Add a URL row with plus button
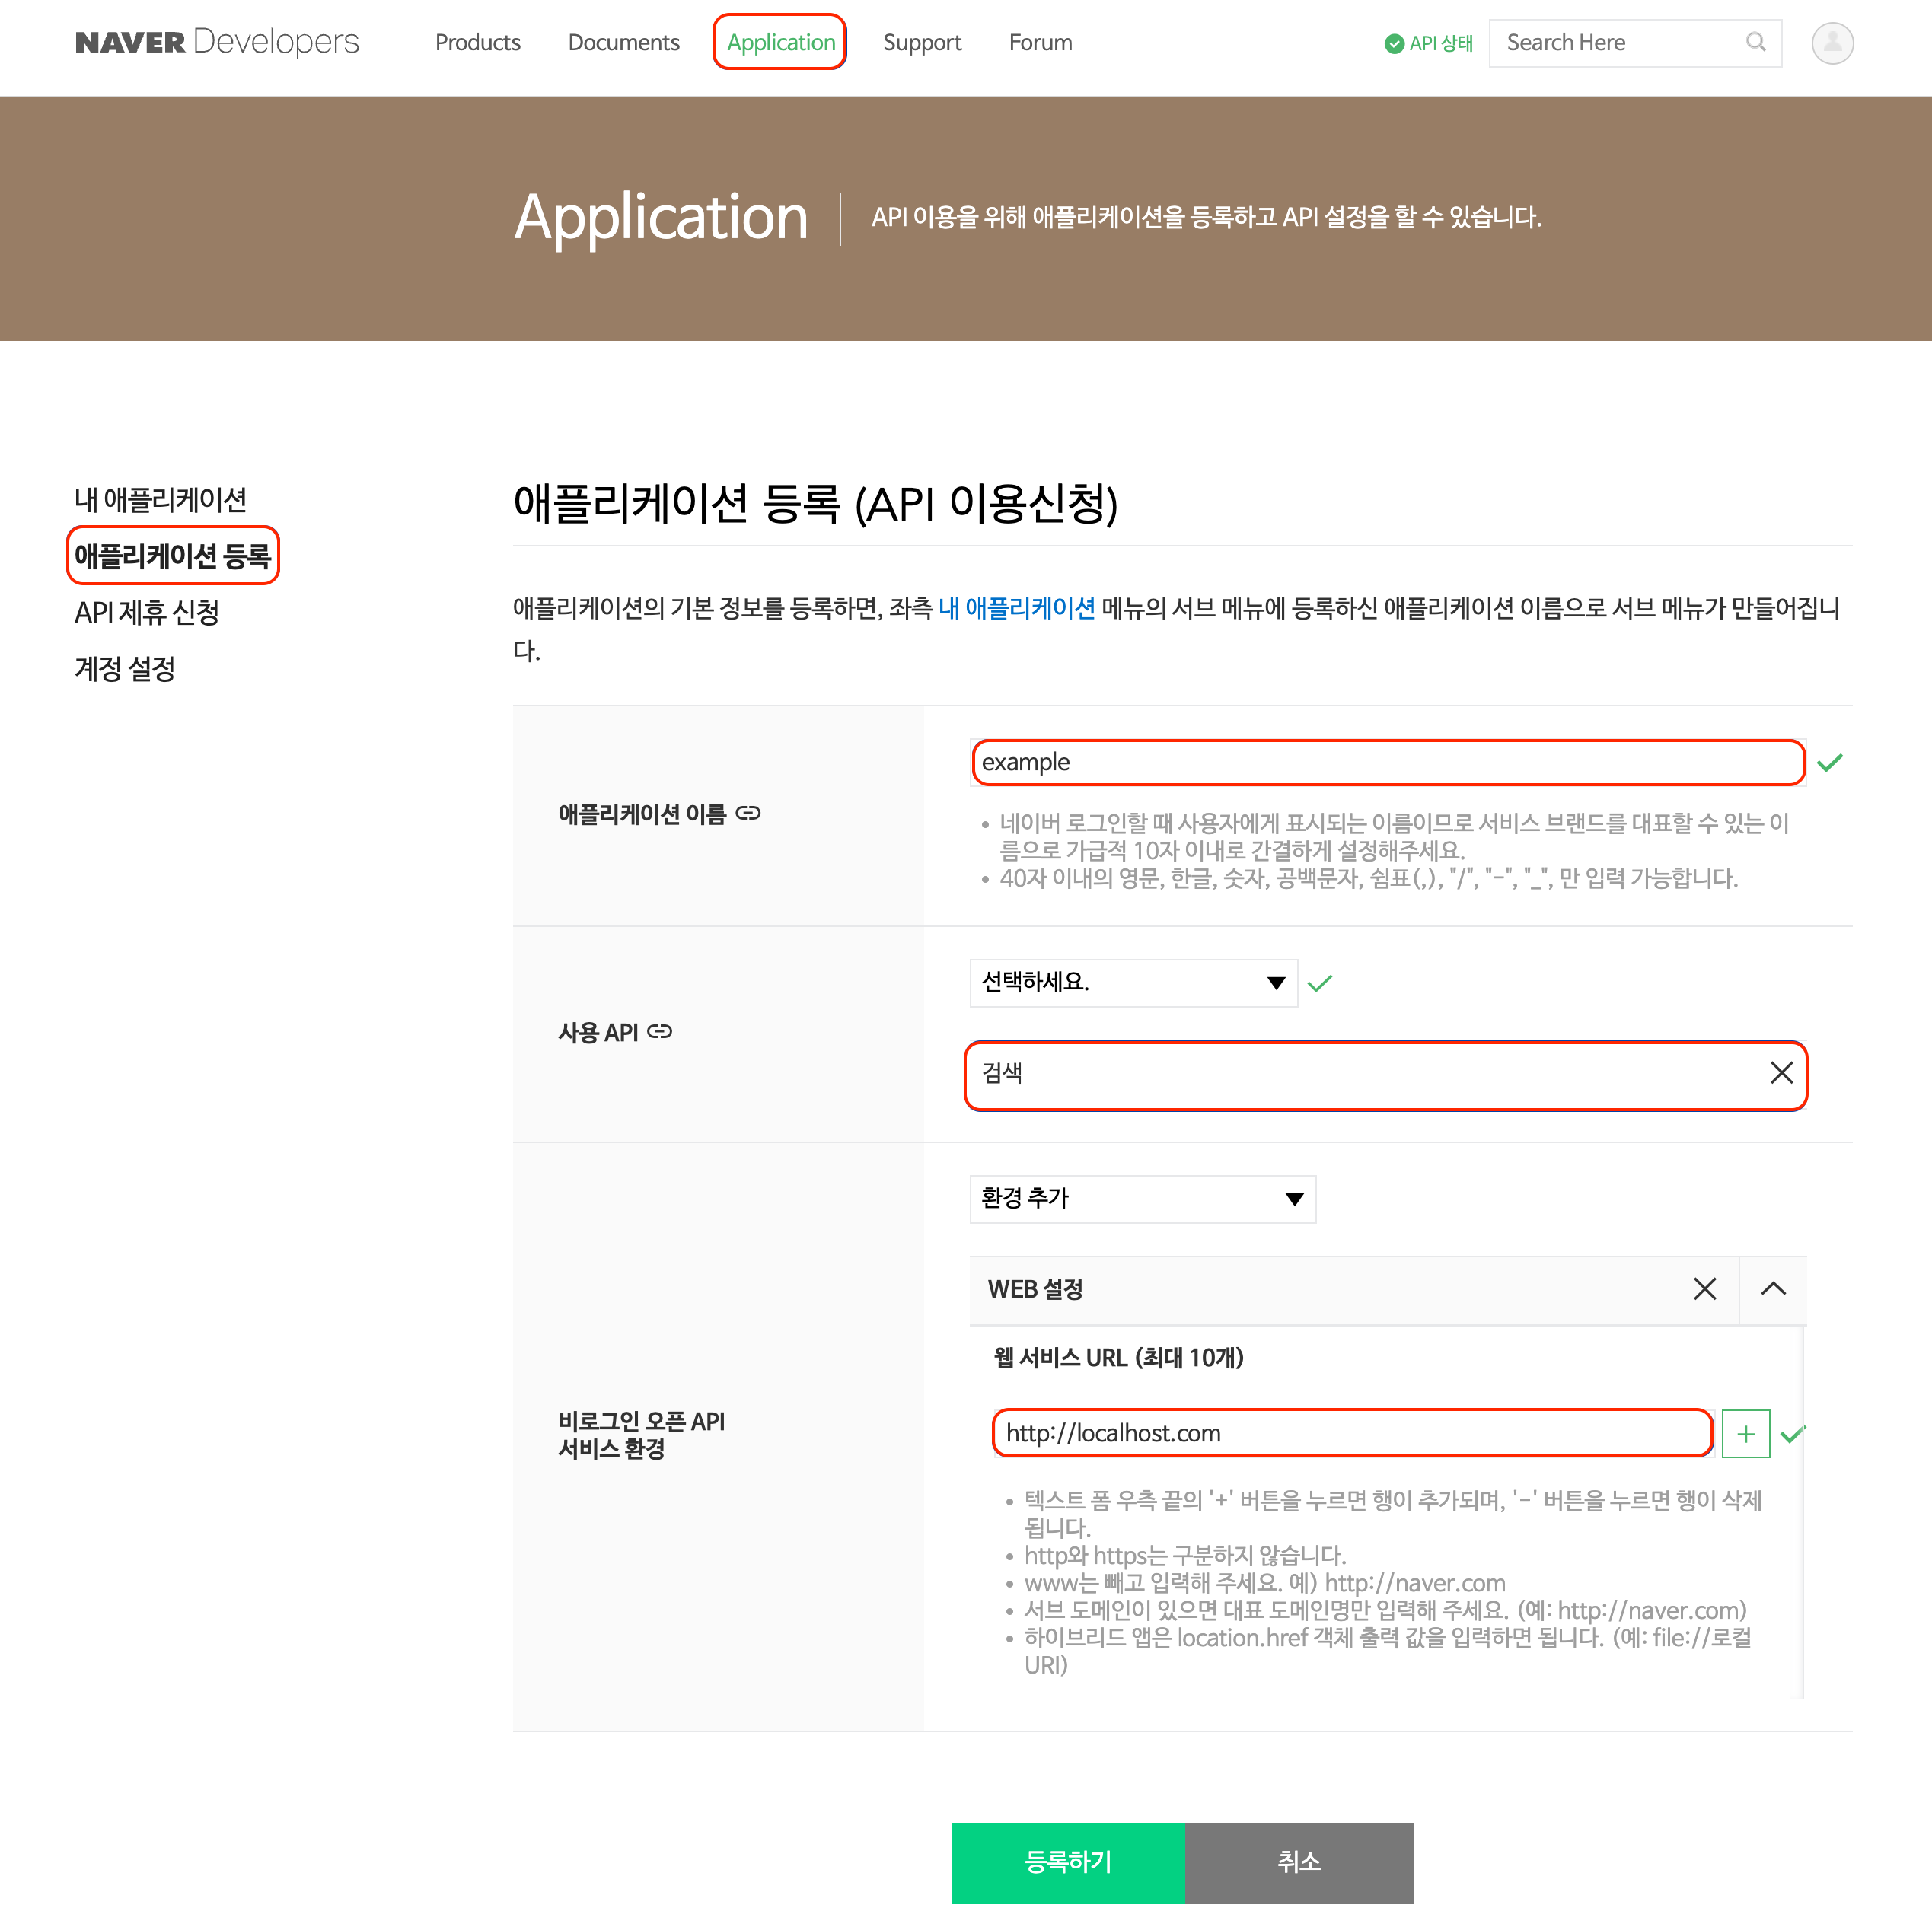 [x=1746, y=1433]
